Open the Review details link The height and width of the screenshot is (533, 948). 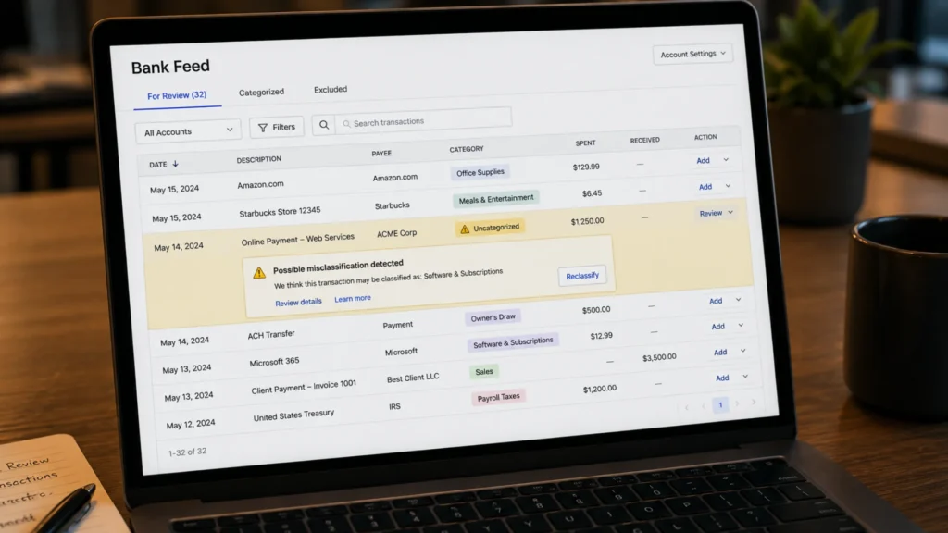298,303
